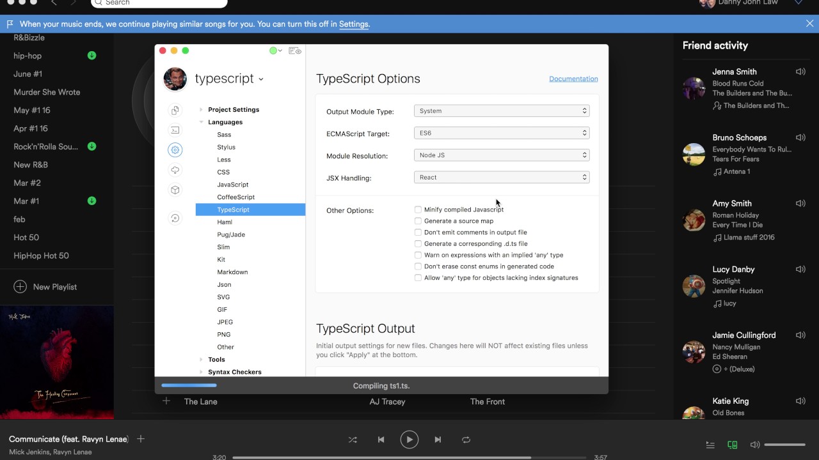Screen dimensions: 819x460
Task: Collapse the Languages tree node
Action: pyautogui.click(x=201, y=122)
